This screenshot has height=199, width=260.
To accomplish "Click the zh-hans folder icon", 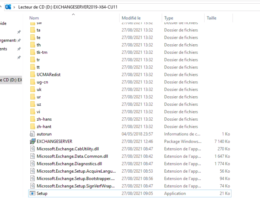I will pyautogui.click(x=33, y=119).
